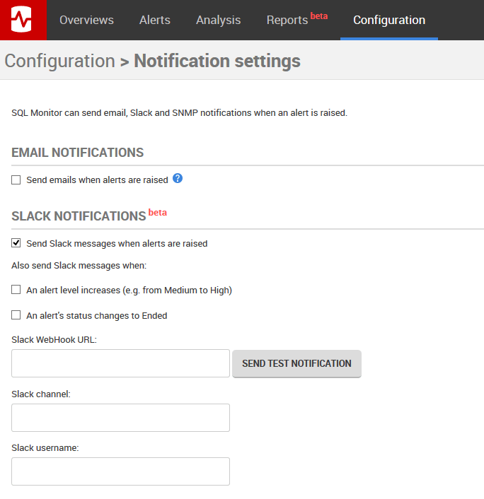This screenshot has height=499, width=484.
Task: Click into the Slack channel input box
Action: (120, 418)
